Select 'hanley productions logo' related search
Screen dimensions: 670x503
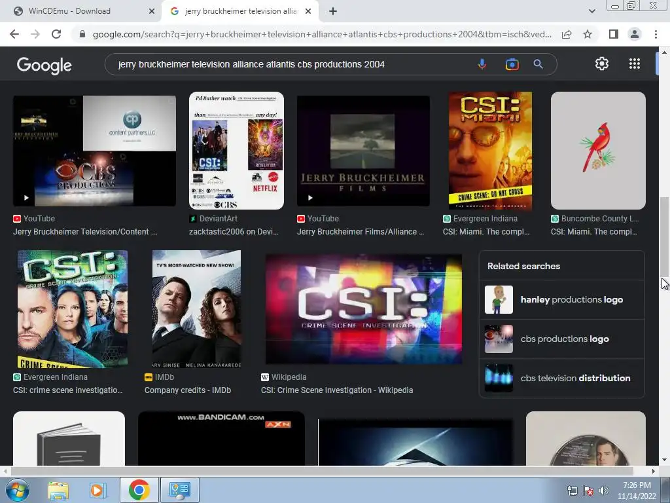(x=561, y=300)
